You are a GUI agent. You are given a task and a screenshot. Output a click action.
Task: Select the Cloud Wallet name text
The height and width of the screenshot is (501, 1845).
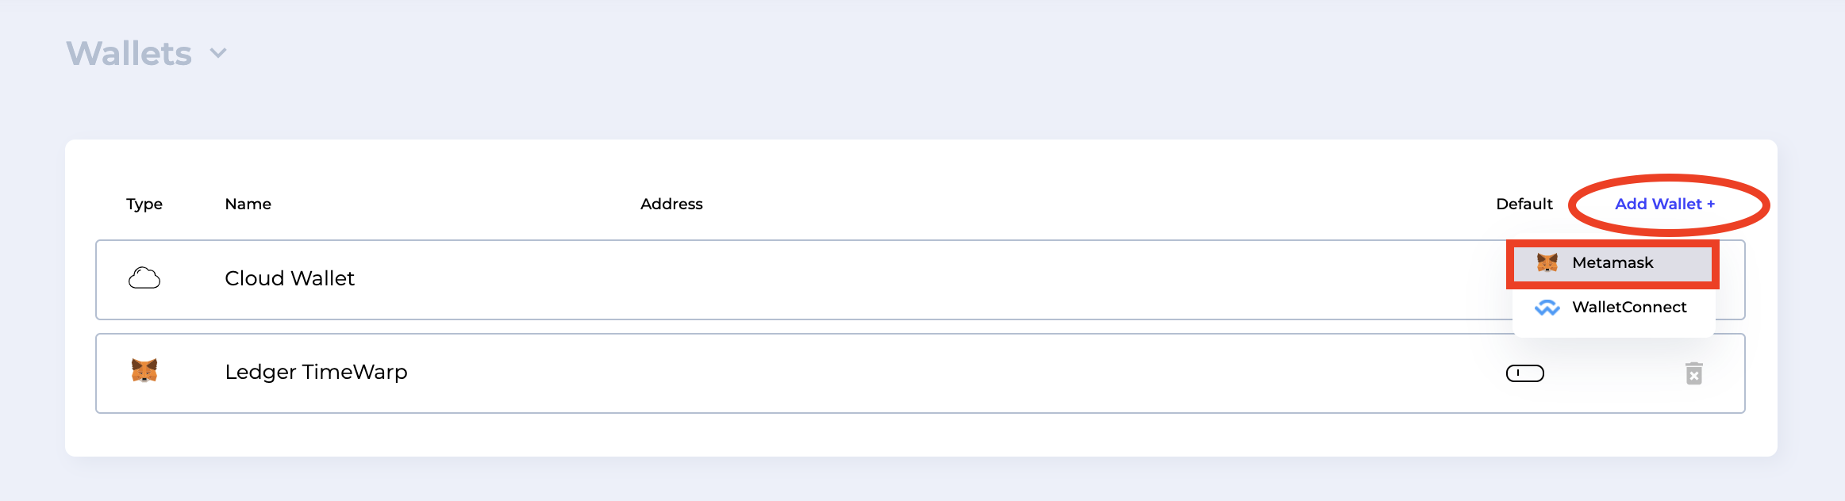[290, 278]
